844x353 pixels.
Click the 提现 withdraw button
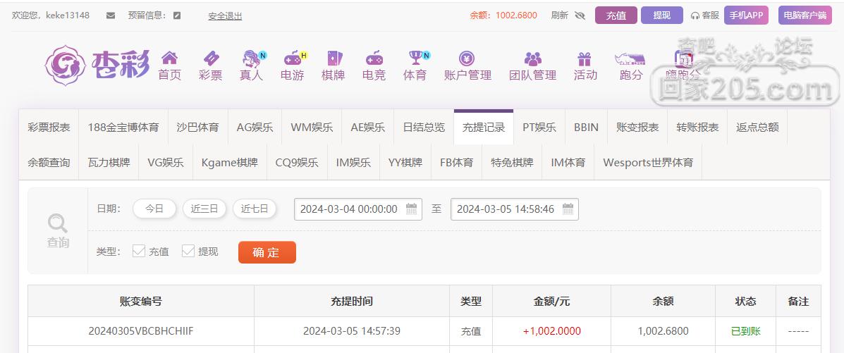[662, 16]
